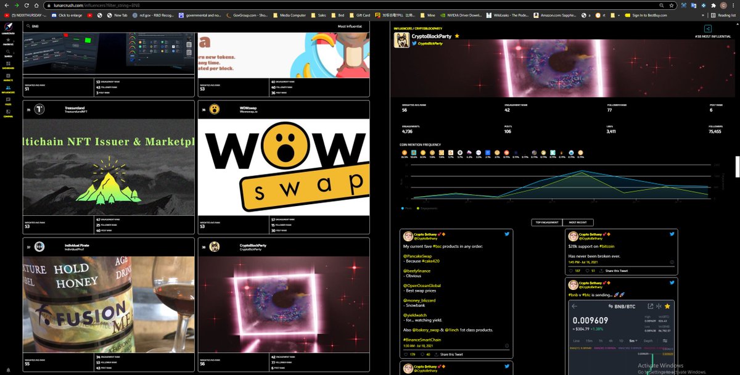Open the @beefyfinance mention link
This screenshot has height=375, width=740.
pyautogui.click(x=416, y=270)
